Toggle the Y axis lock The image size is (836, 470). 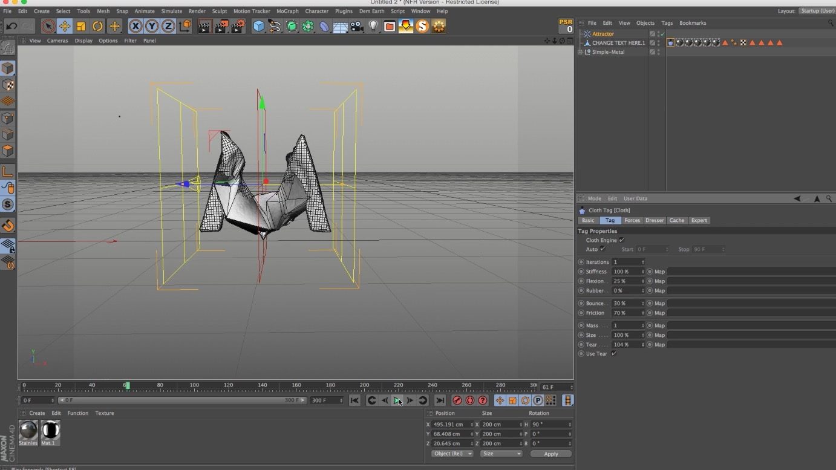152,26
